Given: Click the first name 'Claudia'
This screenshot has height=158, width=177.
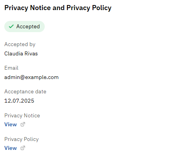Looking at the screenshot, I should click(x=14, y=53).
